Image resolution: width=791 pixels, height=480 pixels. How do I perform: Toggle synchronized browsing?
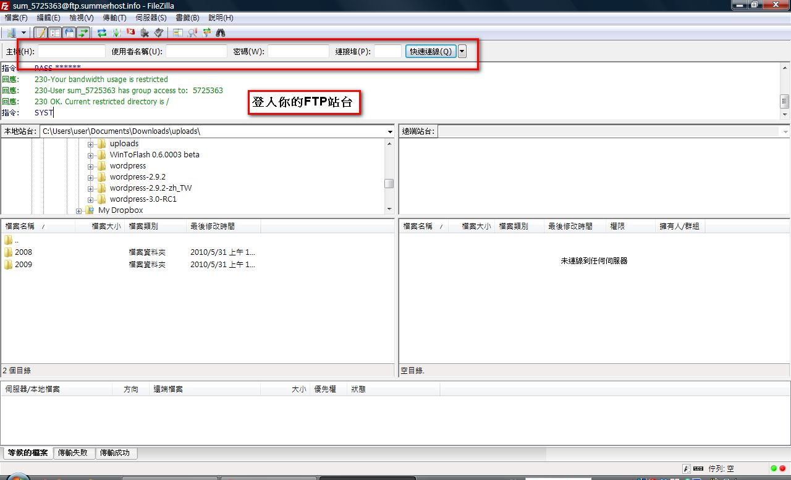click(206, 33)
